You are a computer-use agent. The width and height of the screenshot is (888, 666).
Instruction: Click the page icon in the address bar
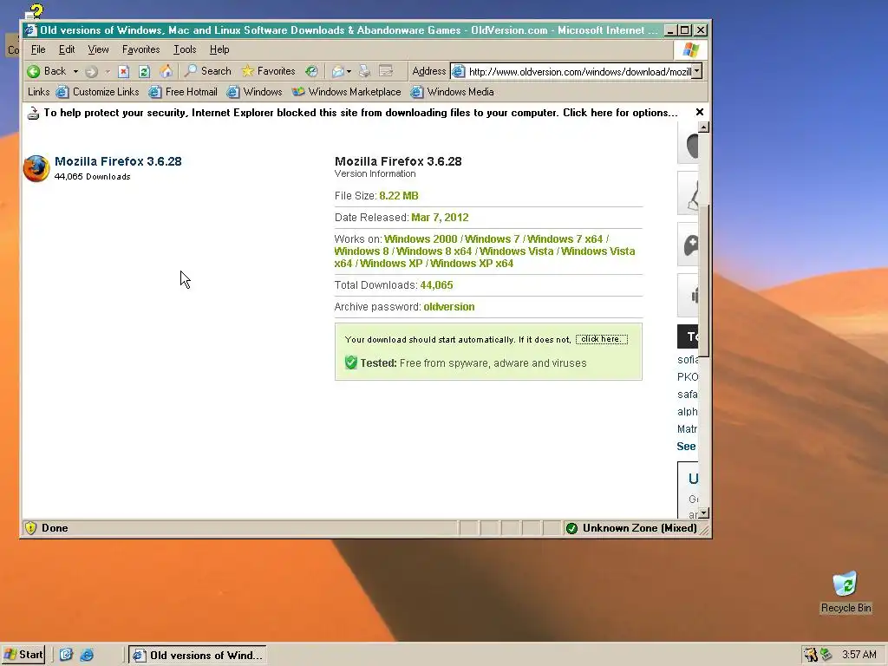click(x=458, y=71)
